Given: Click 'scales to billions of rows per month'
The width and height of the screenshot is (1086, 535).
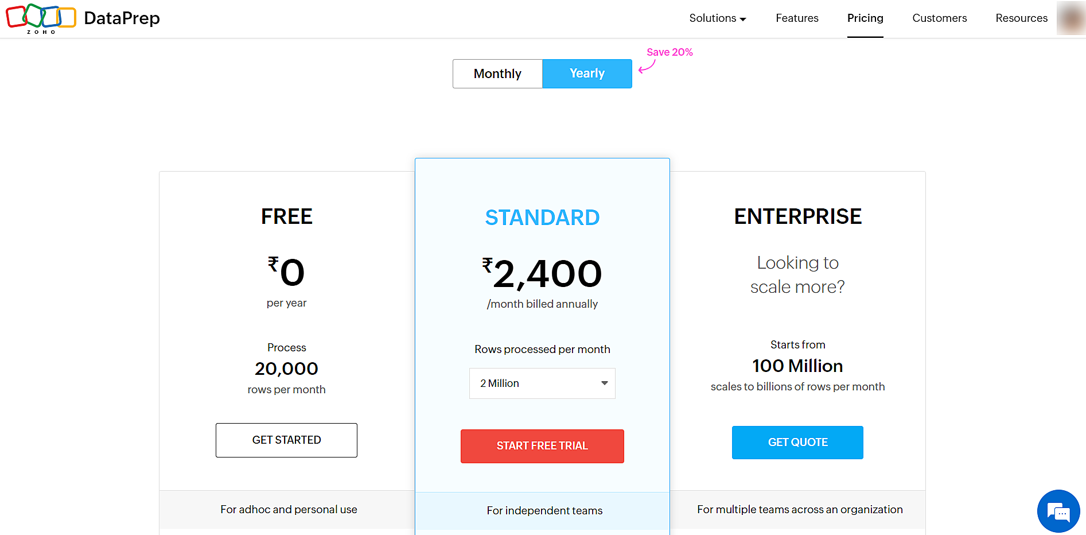Looking at the screenshot, I should point(797,387).
